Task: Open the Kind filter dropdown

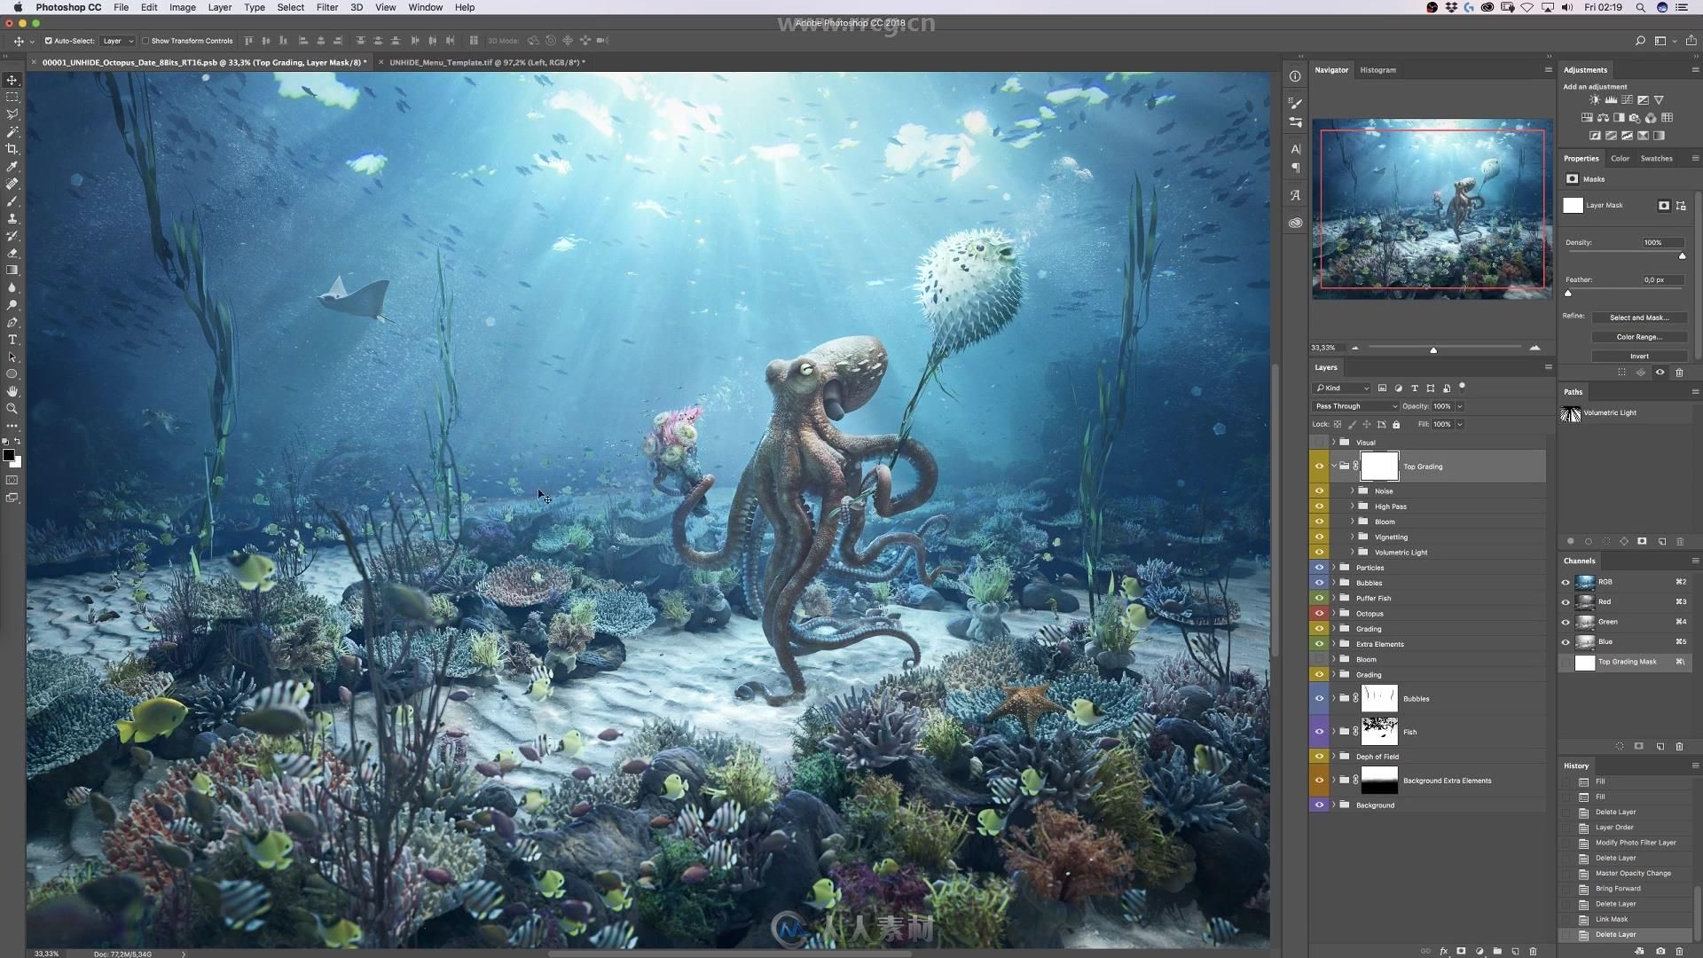Action: pyautogui.click(x=1342, y=388)
